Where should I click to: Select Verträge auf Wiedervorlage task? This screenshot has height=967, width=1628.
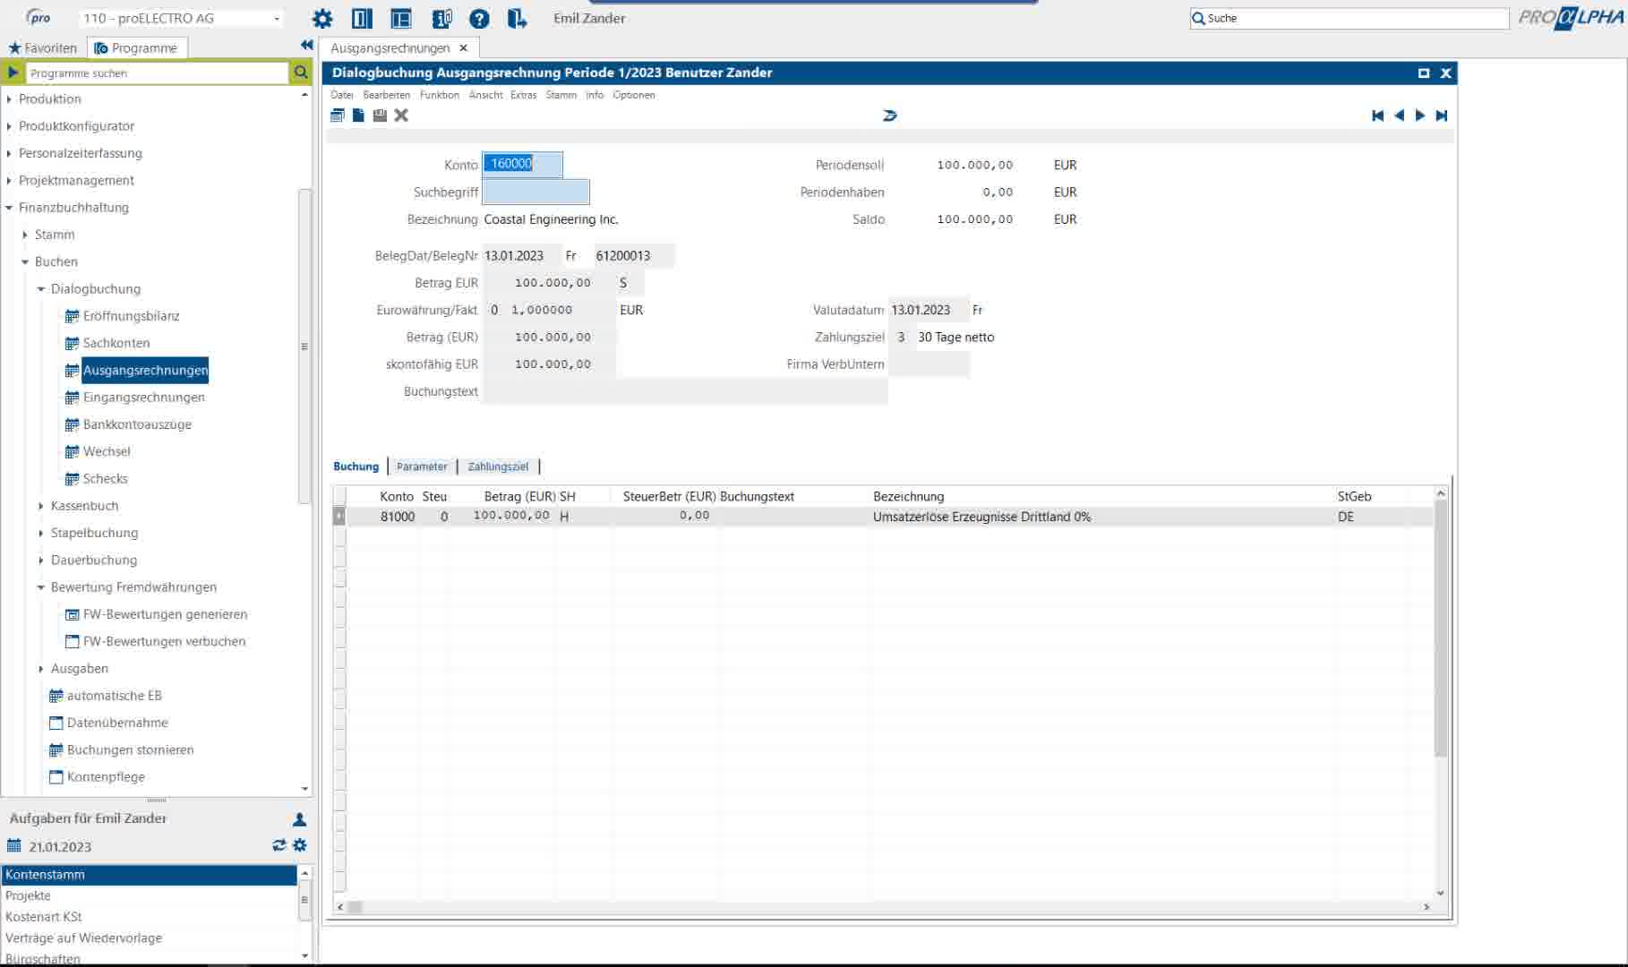pos(149,937)
